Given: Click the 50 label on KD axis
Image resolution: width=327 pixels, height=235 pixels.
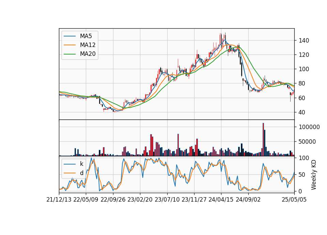Looking at the screenshot, I should [302, 175].
